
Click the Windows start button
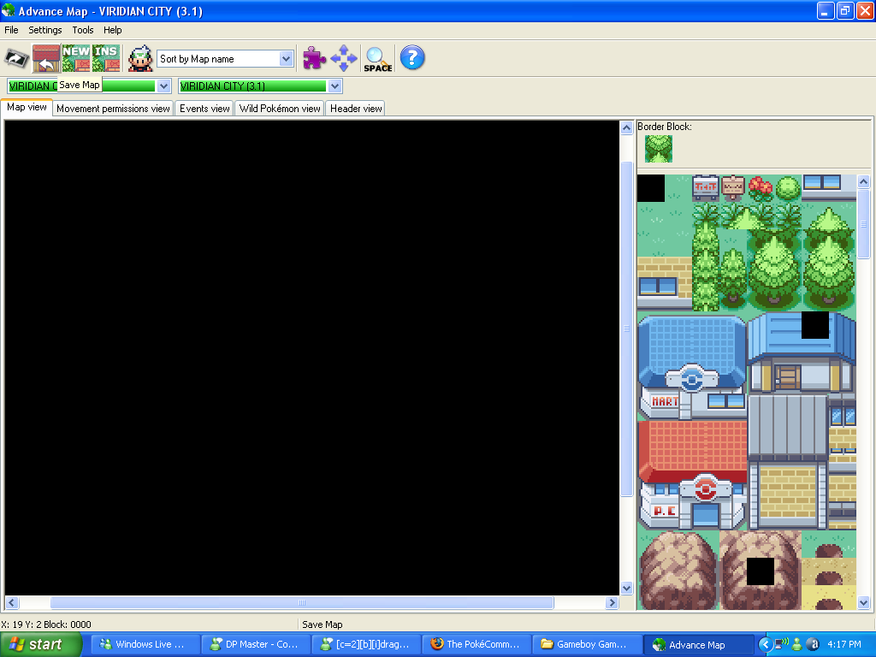point(41,645)
